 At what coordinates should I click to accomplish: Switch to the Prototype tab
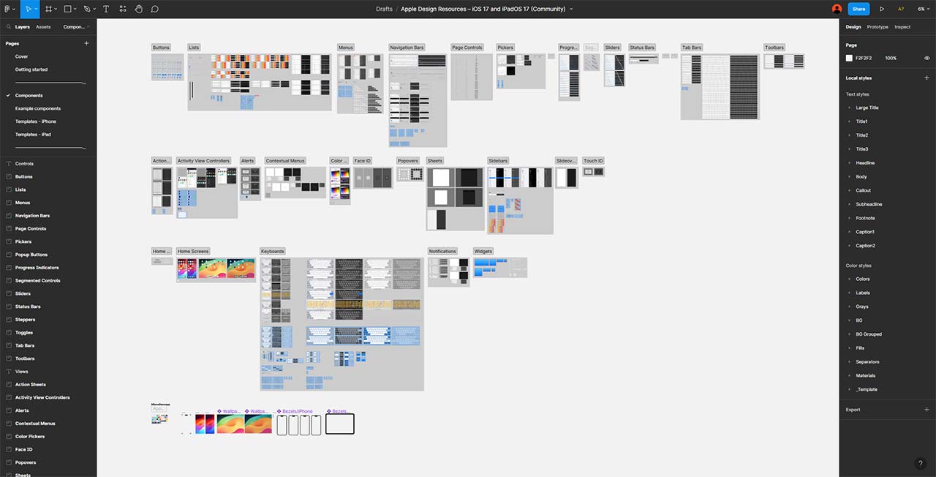877,27
